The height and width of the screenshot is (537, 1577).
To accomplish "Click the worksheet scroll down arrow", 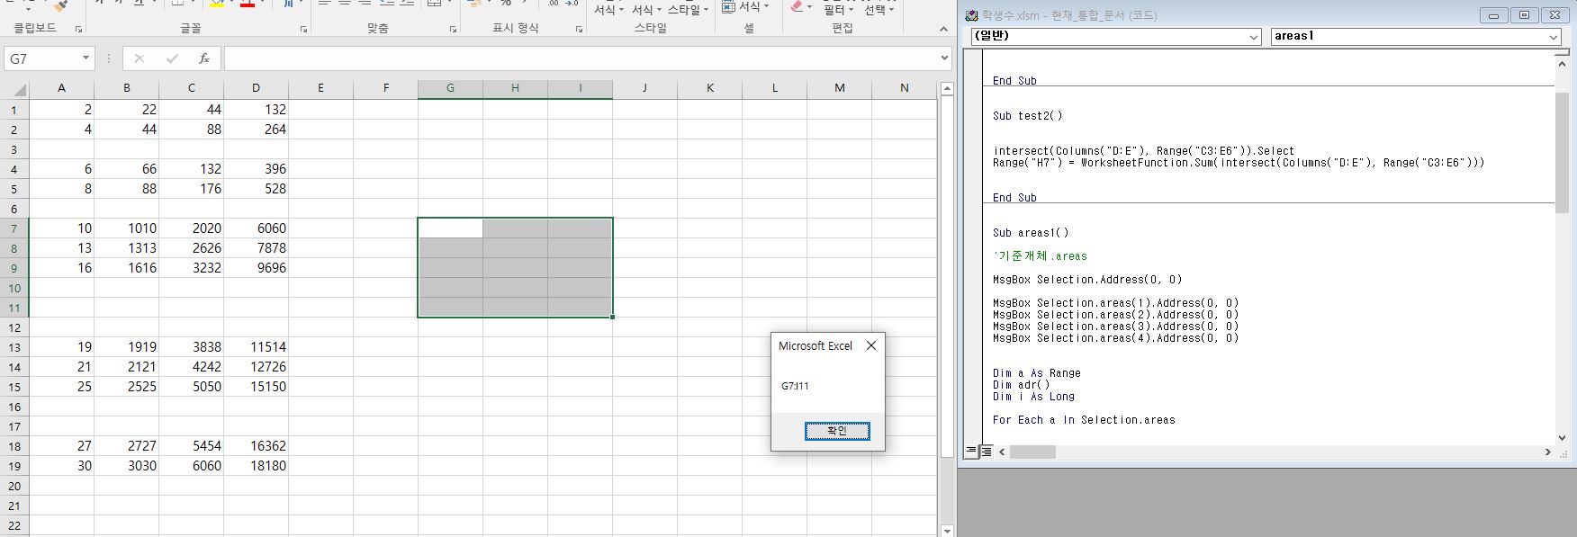I will (x=946, y=531).
